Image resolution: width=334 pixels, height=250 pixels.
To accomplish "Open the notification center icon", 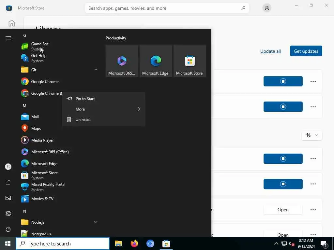I will click(324, 243).
